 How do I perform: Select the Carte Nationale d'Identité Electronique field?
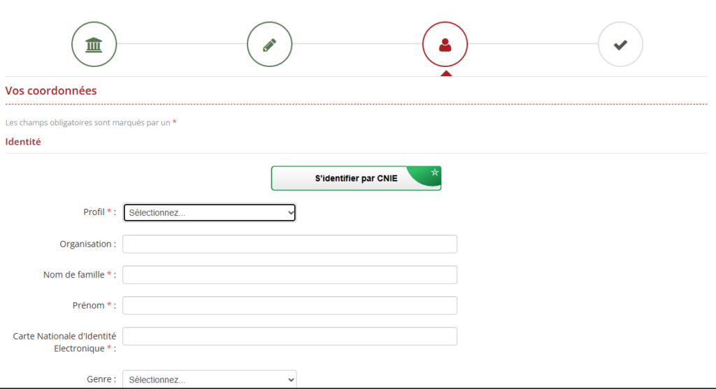click(289, 336)
